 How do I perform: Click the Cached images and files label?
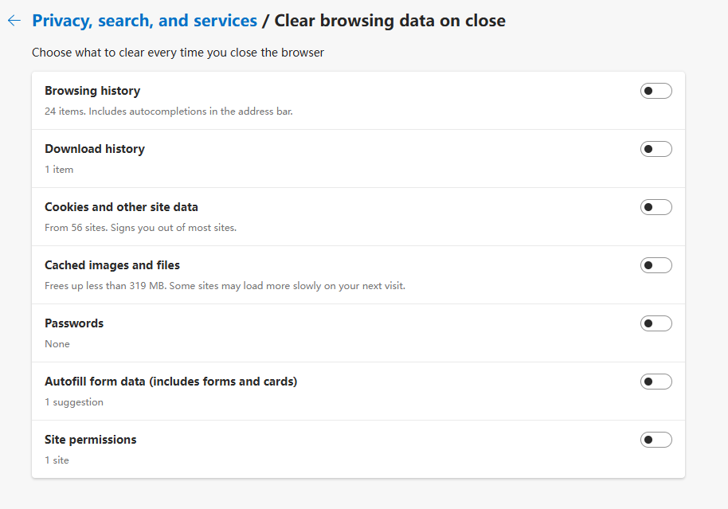pos(112,264)
